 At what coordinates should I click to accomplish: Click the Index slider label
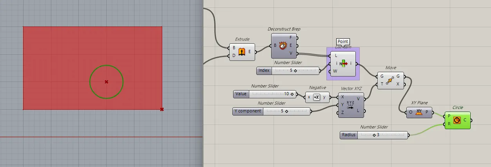click(x=264, y=71)
